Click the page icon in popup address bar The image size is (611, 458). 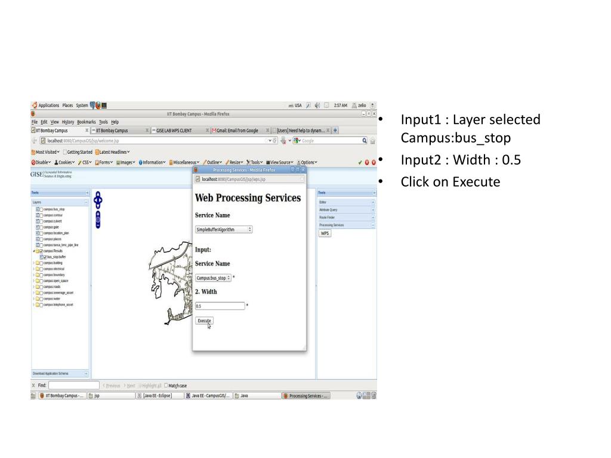(x=198, y=179)
